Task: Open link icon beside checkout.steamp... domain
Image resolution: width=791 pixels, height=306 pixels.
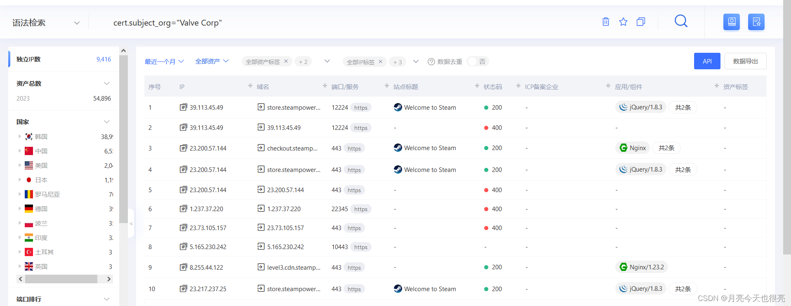Action: click(261, 148)
